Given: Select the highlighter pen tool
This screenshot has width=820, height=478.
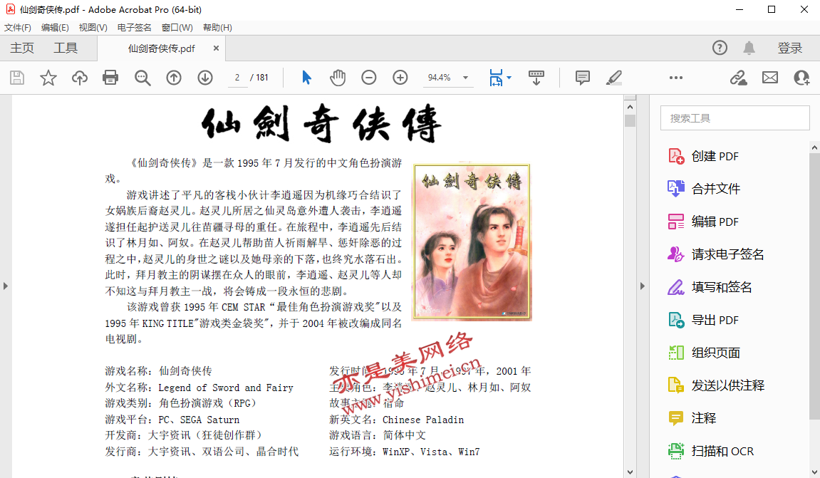Looking at the screenshot, I should click(613, 78).
